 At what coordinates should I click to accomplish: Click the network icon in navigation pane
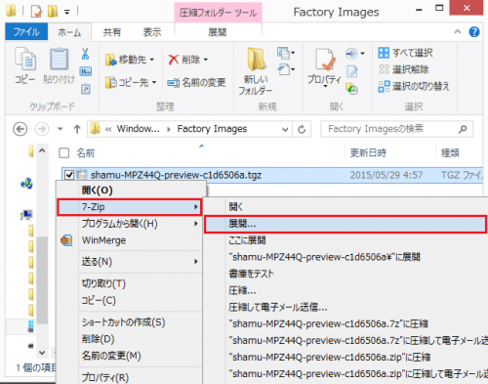26,184
